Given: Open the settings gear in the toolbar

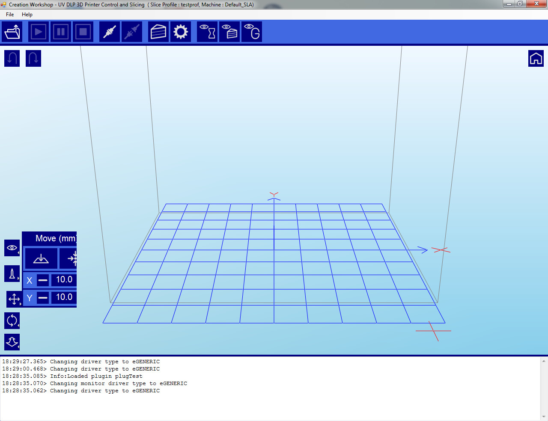Looking at the screenshot, I should click(181, 32).
